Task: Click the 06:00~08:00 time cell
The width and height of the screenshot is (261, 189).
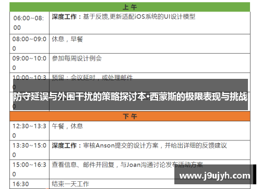Action: [x=30, y=23]
